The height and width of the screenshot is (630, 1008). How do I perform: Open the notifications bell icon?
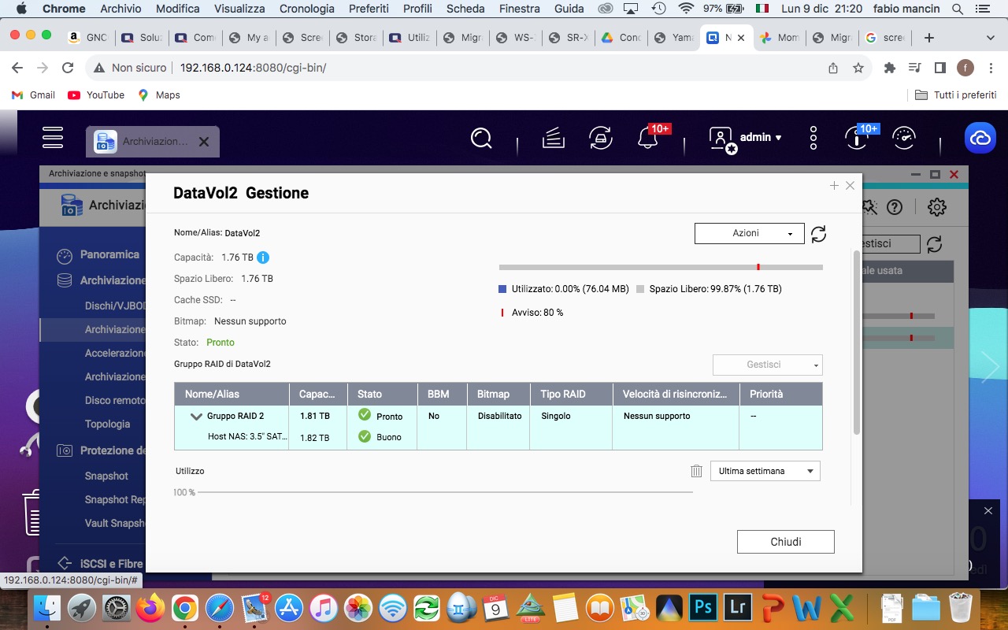coord(647,139)
